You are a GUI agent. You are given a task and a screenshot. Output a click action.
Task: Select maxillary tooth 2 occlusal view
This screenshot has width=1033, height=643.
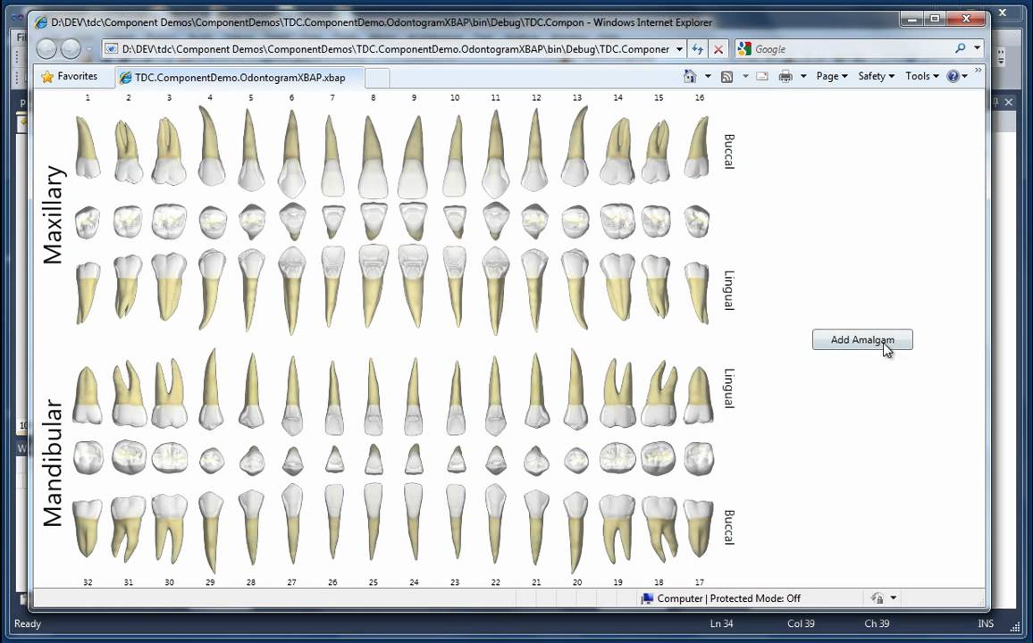click(x=128, y=221)
